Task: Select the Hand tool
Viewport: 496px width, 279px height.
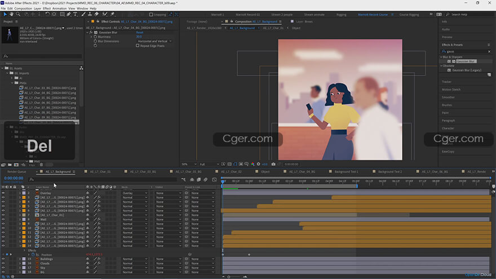Action: pyautogui.click(x=11, y=14)
